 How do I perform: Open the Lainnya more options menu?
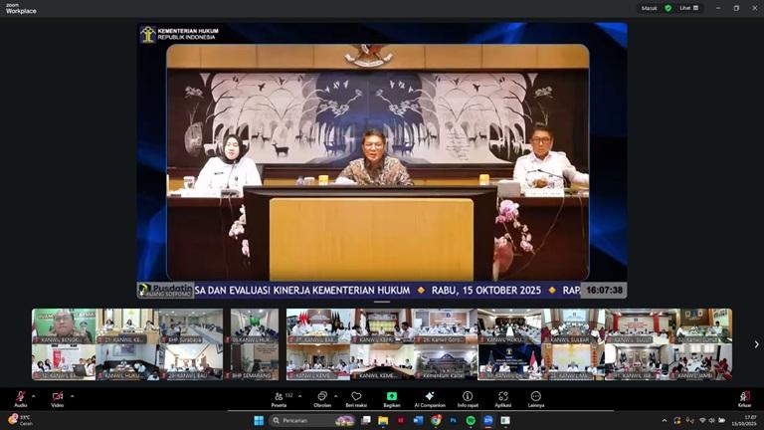[536, 399]
